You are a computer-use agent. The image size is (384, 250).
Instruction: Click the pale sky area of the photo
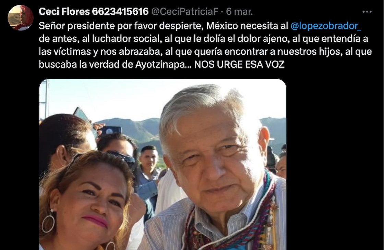110,98
